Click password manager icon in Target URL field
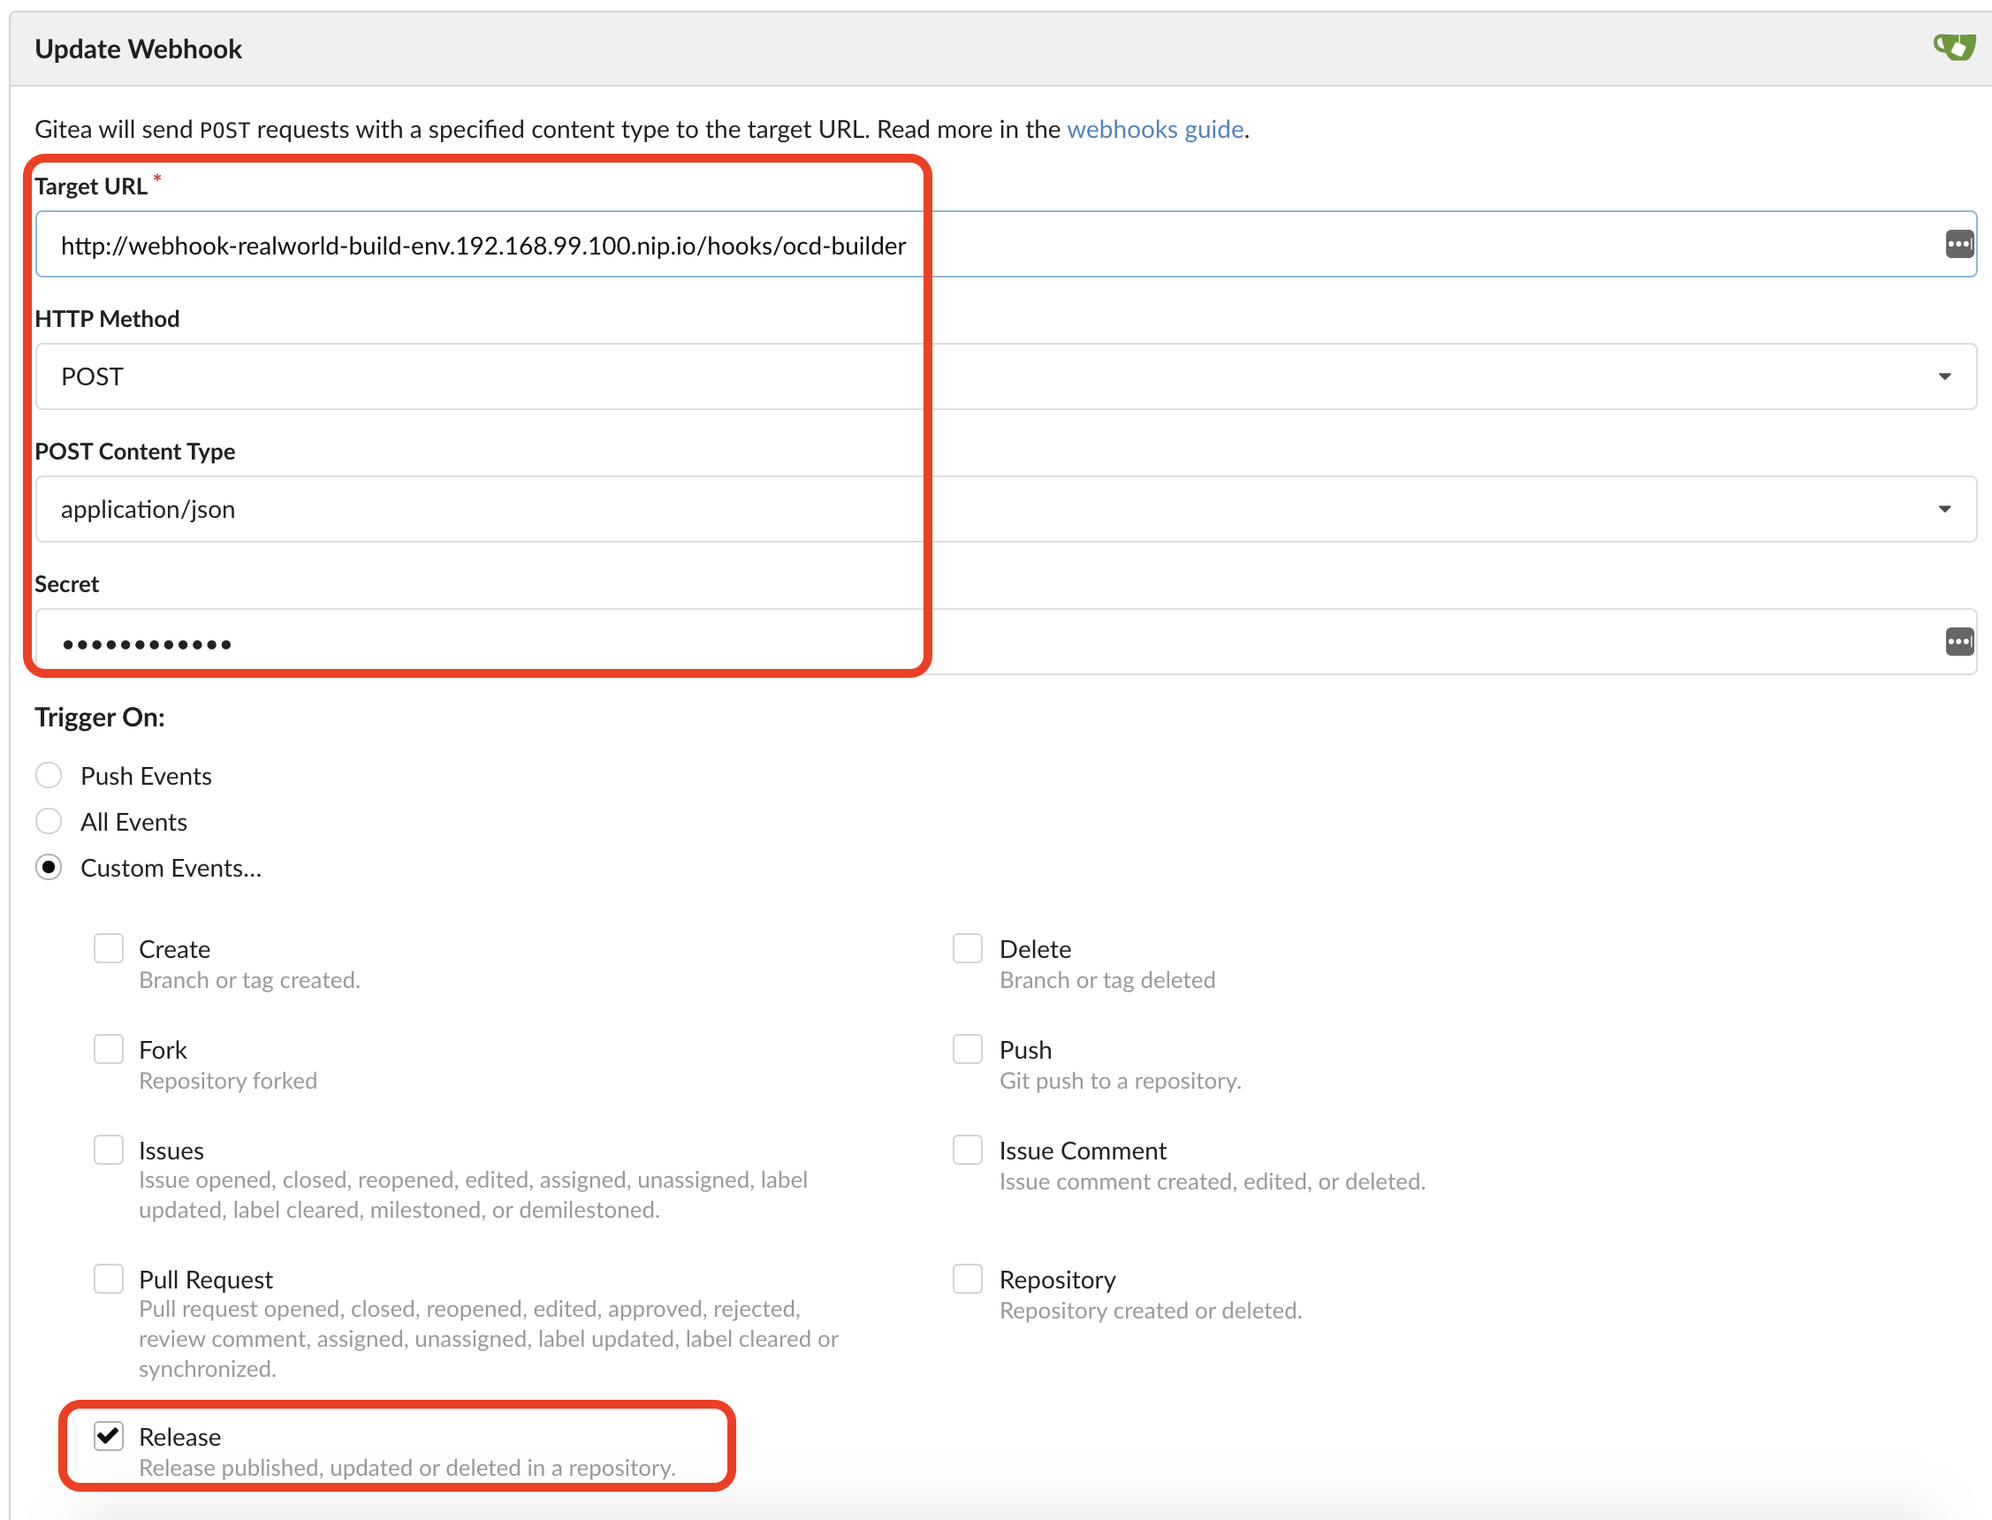The height and width of the screenshot is (1520, 1992). pos(1958,244)
